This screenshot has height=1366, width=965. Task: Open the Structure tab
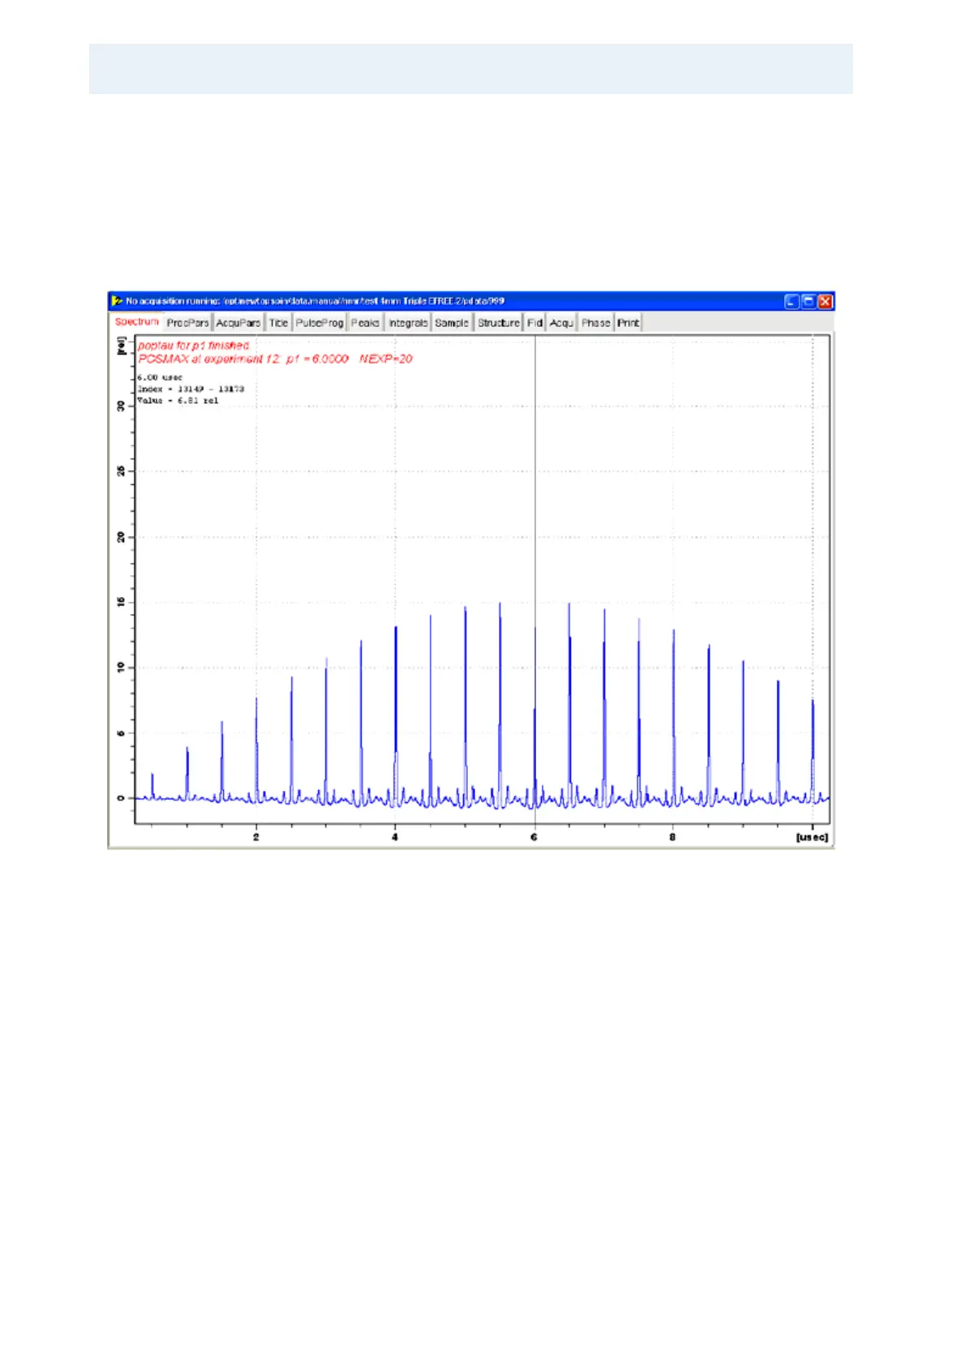pyautogui.click(x=499, y=323)
